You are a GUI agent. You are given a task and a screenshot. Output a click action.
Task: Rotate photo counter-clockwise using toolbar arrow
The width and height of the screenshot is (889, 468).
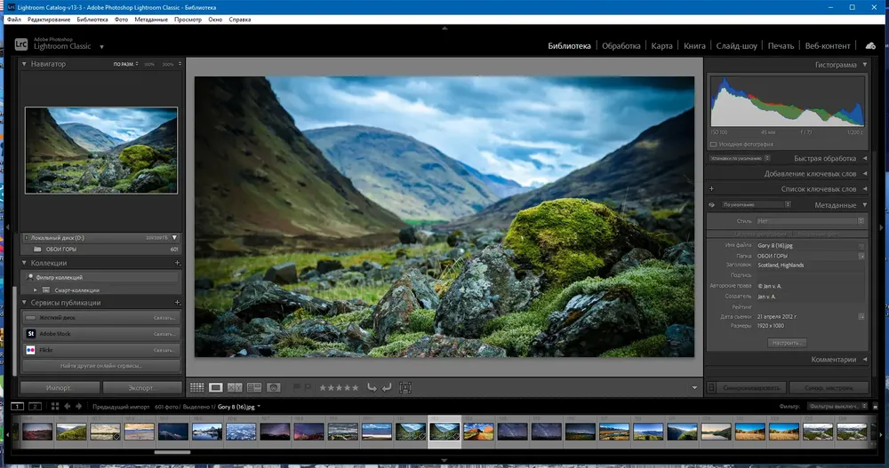372,387
